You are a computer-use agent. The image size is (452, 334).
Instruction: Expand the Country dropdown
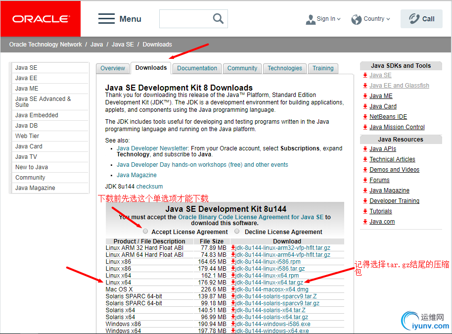(x=388, y=19)
